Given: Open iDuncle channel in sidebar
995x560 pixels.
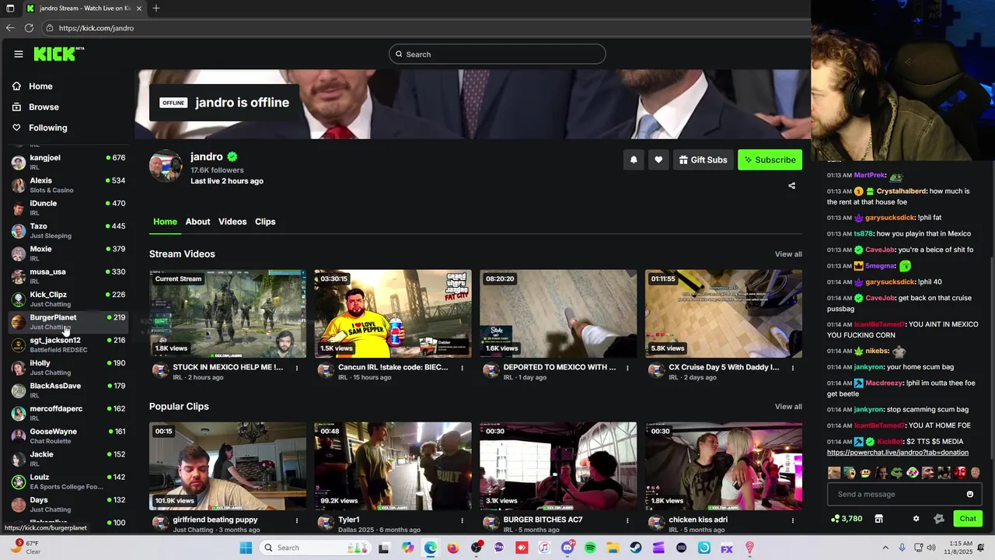Looking at the screenshot, I should pyautogui.click(x=68, y=208).
